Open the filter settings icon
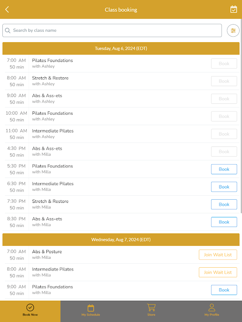This screenshot has width=242, height=322. pyautogui.click(x=233, y=31)
